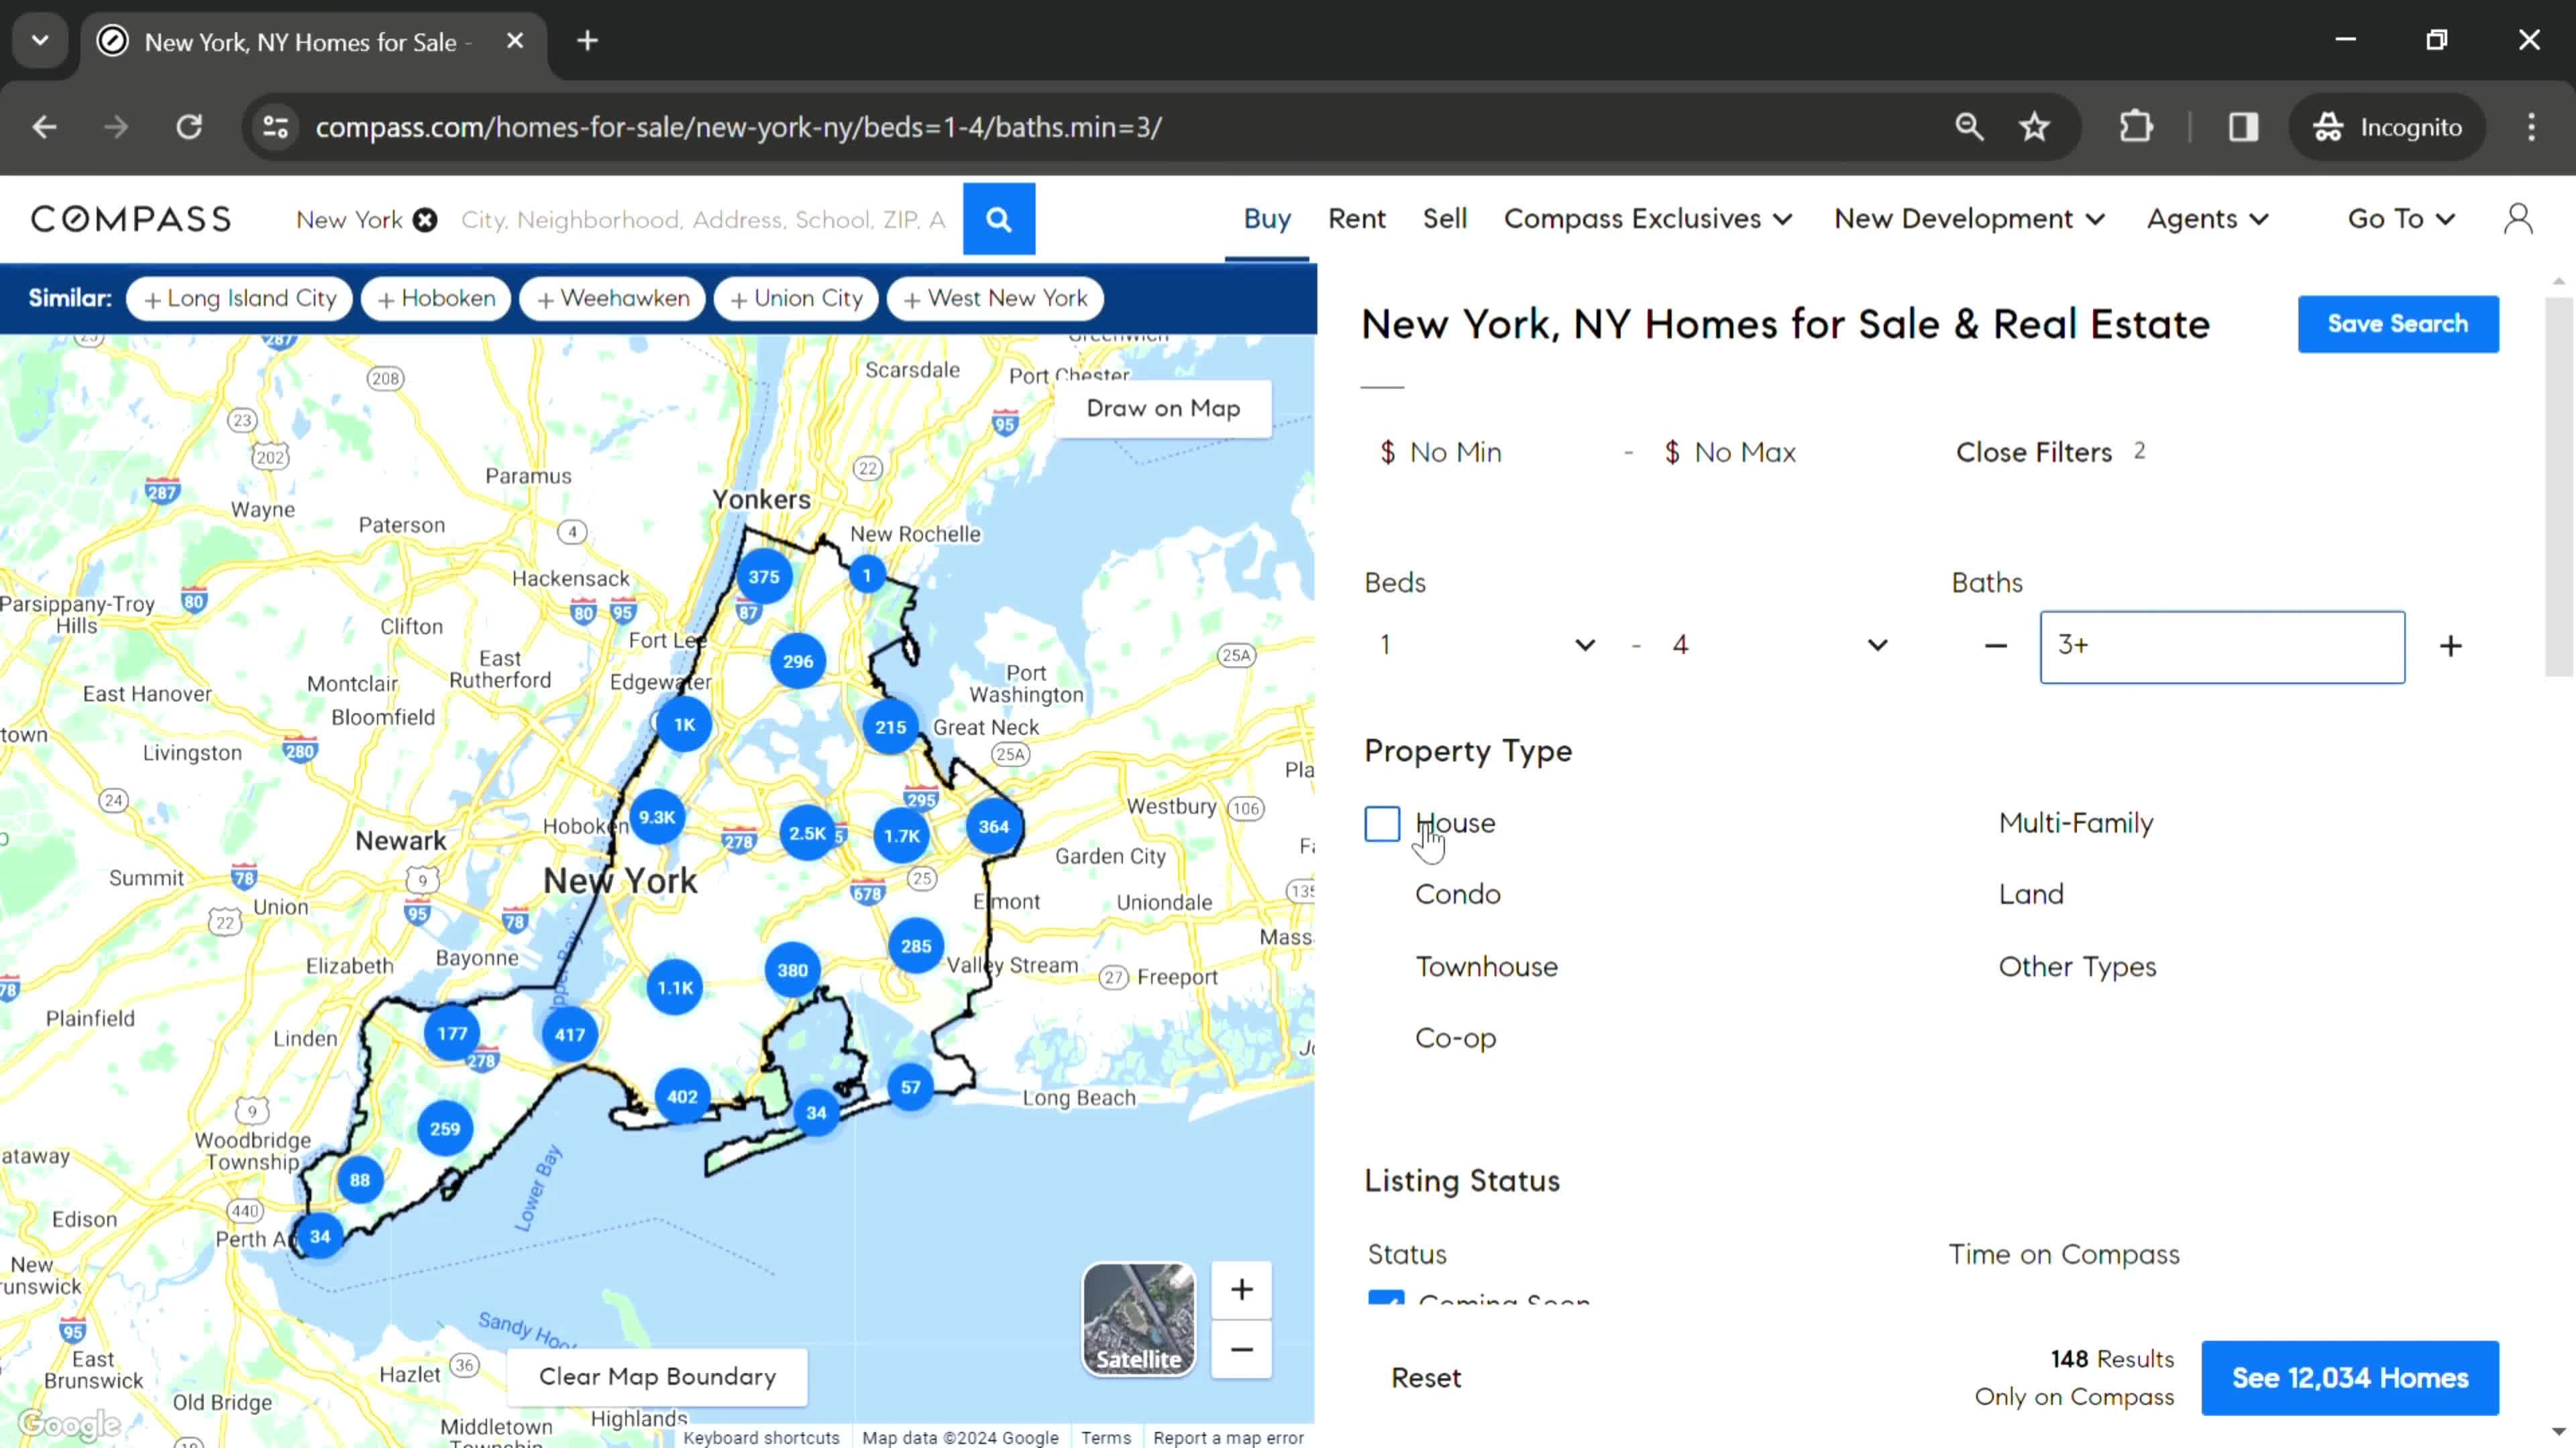2576x1448 pixels.
Task: Click the 259 map cluster marker
Action: pyautogui.click(x=445, y=1128)
